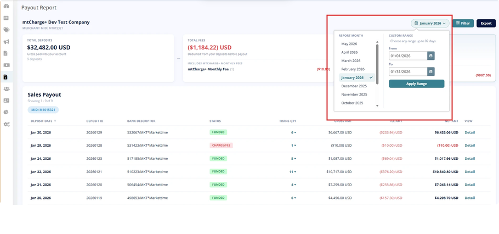Open the users group sidebar icon
This screenshot has width=499, height=234.
(x=7, y=88)
